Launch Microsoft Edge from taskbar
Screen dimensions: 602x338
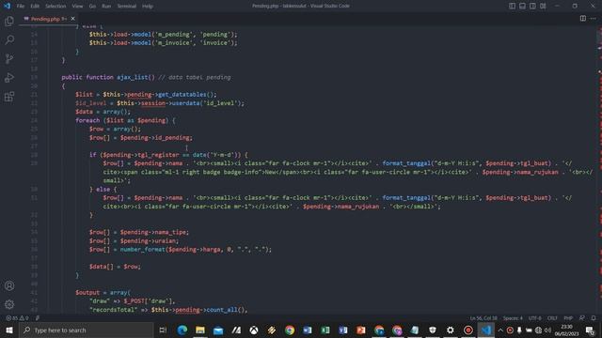182,330
